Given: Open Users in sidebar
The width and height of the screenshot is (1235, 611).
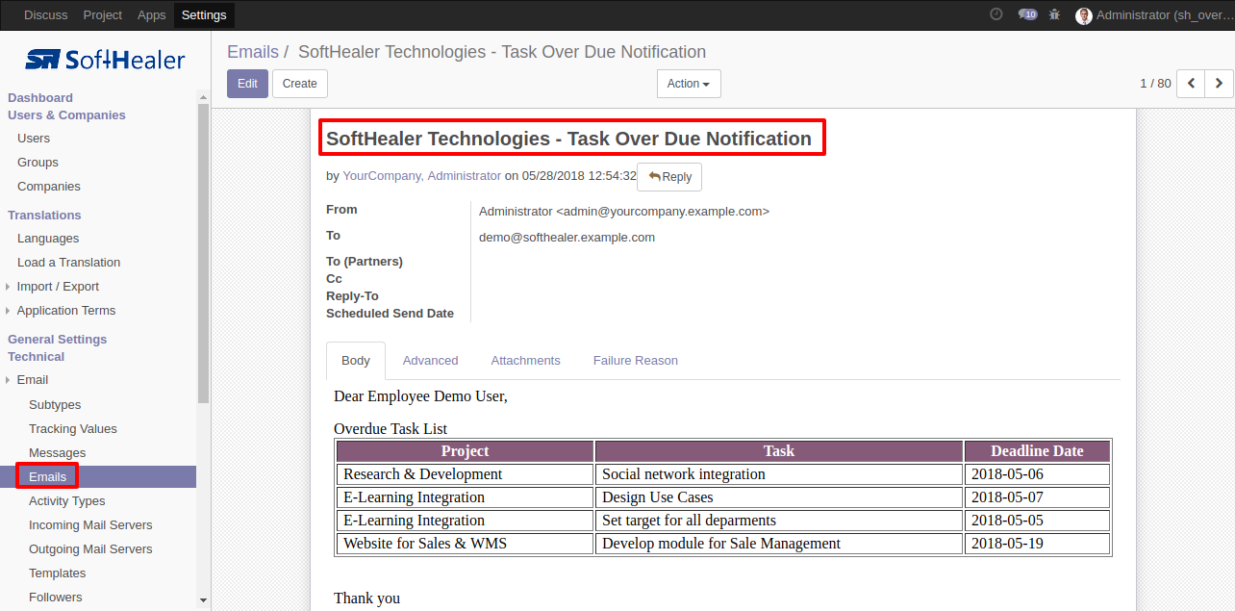Looking at the screenshot, I should coord(34,139).
